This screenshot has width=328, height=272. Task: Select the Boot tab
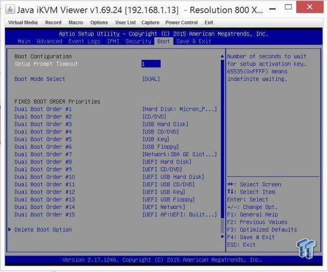click(x=163, y=41)
